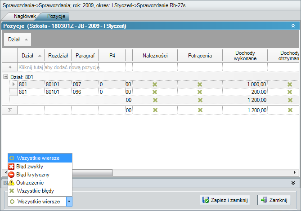Click Potrącenia X mark in 096 row
Image resolution: width=301 pixels, height=211 pixels.
coord(200,92)
